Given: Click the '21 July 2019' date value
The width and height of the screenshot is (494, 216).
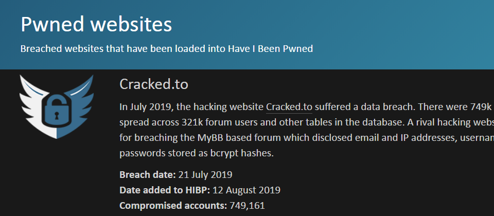Looking at the screenshot, I should click(205, 174).
